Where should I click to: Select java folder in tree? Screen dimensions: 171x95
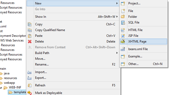pos(7,73)
